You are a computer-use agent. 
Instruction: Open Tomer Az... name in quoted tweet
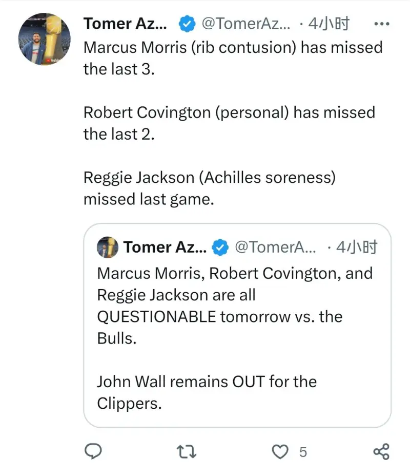(x=165, y=247)
